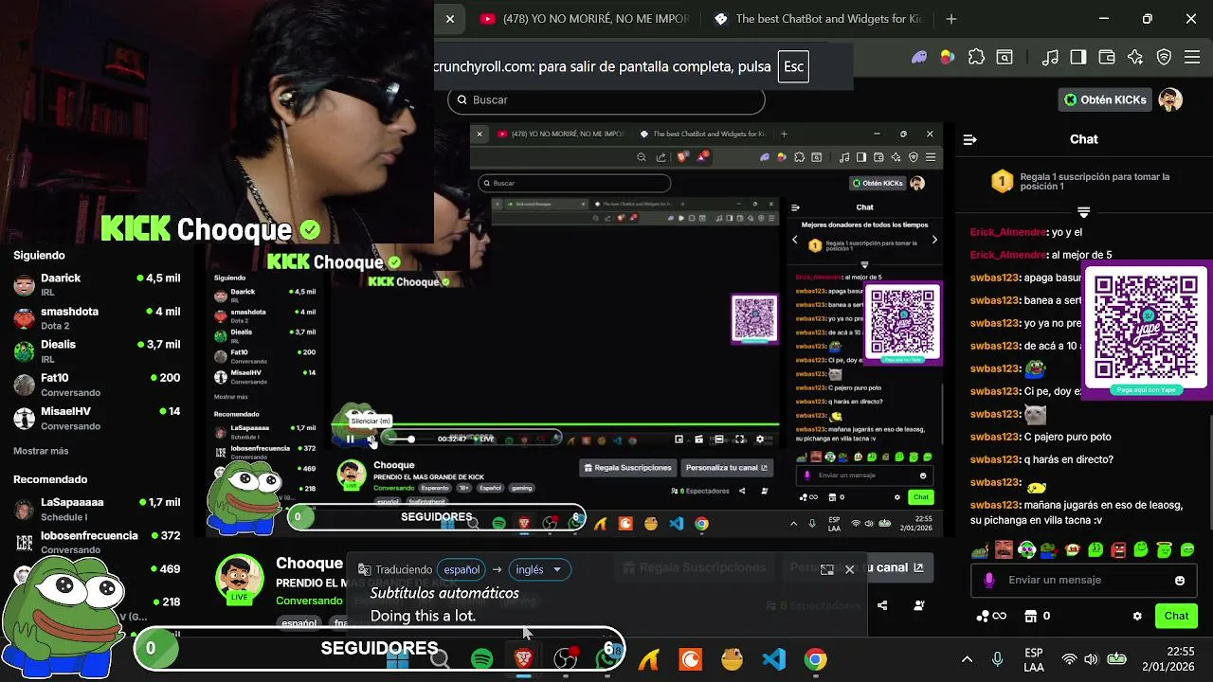1213x682 pixels.
Task: Open OBS Studio from the taskbar
Action: tap(566, 659)
